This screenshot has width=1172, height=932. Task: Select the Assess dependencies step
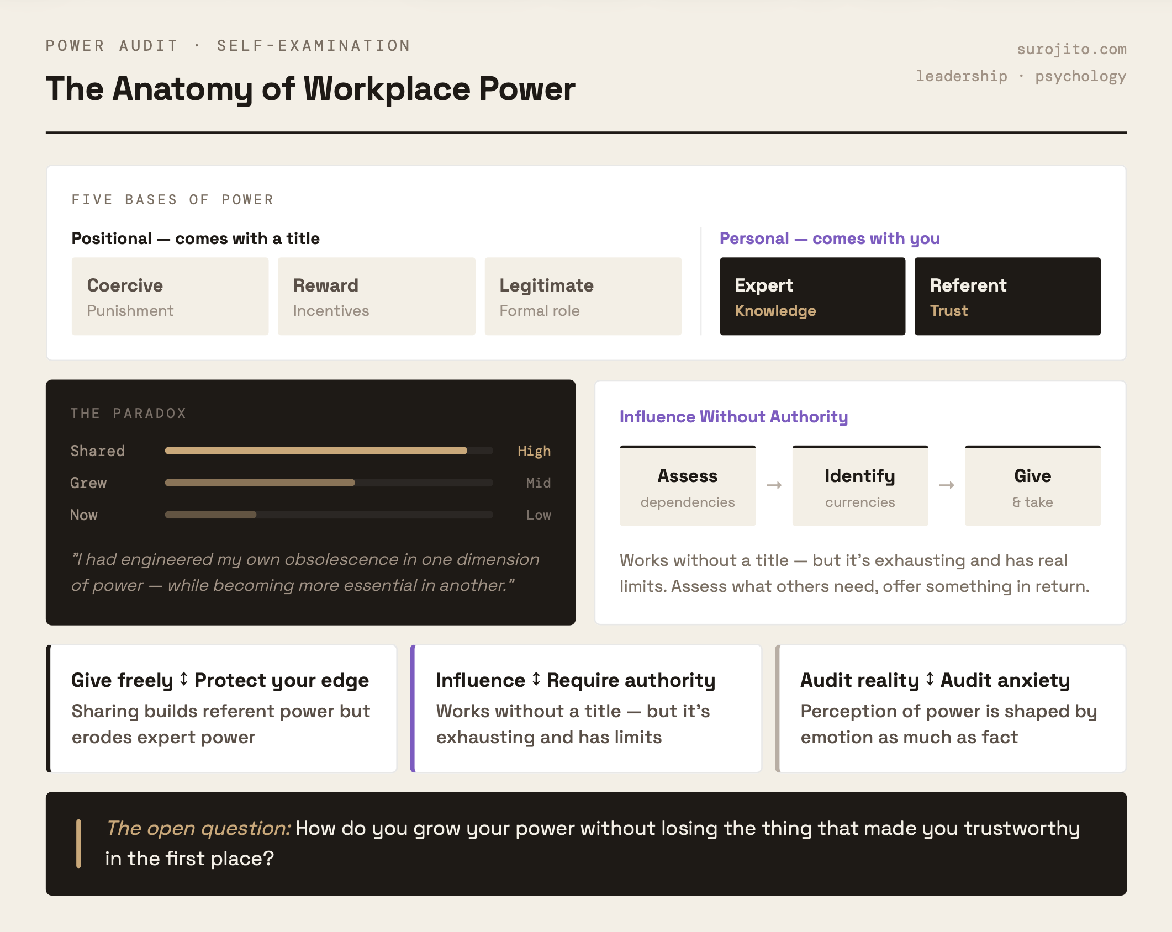pos(688,486)
